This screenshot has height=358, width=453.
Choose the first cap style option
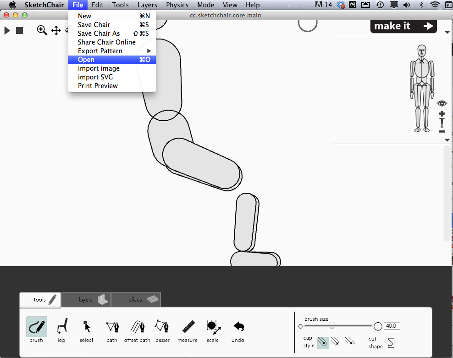[x=323, y=342]
